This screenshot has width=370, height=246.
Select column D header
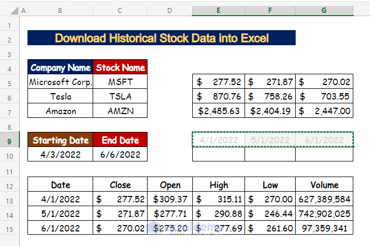[x=170, y=11]
